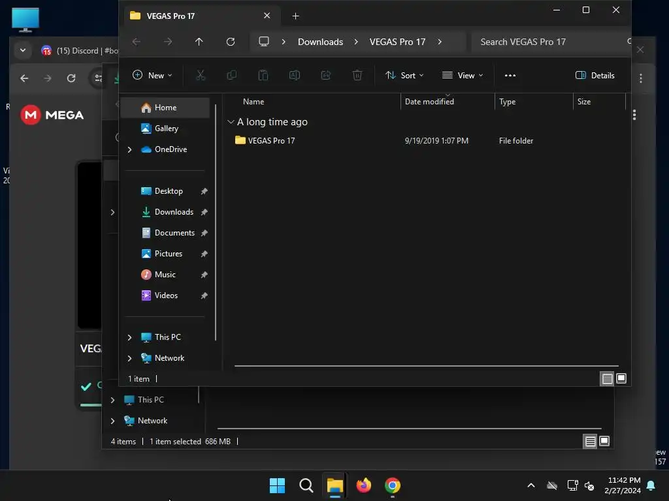Screen dimensions: 669x501
Task: Expand This PC in front window sidebar
Action: pyautogui.click(x=130, y=337)
